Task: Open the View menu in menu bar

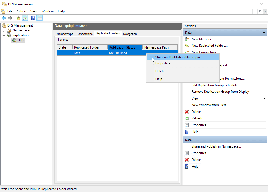Action: (x=34, y=11)
